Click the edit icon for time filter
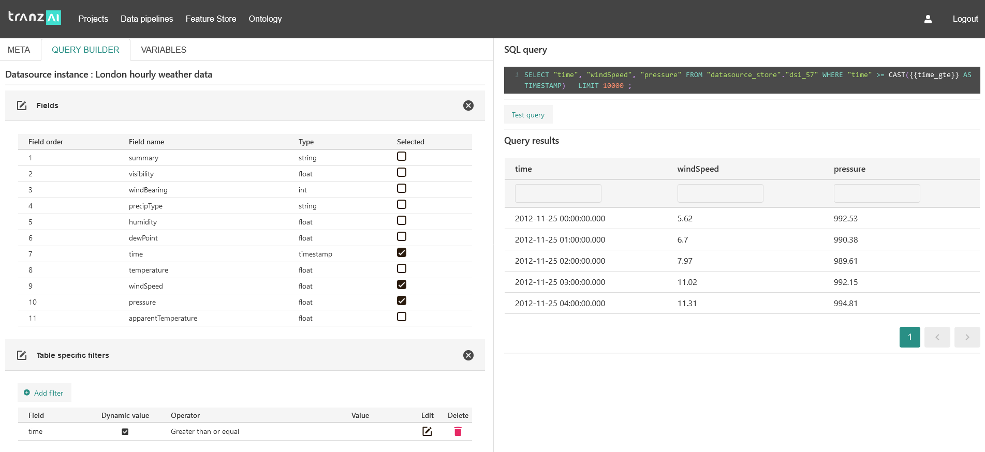Image resolution: width=985 pixels, height=452 pixels. [x=427, y=431]
